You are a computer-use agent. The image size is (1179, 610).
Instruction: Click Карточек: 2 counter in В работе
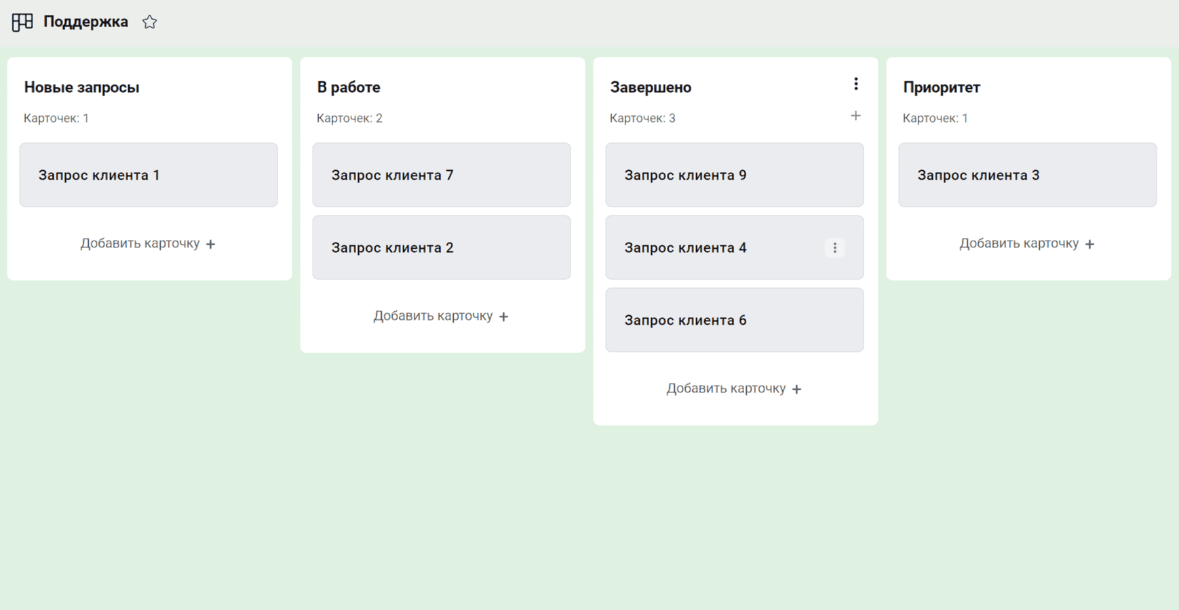pos(349,118)
